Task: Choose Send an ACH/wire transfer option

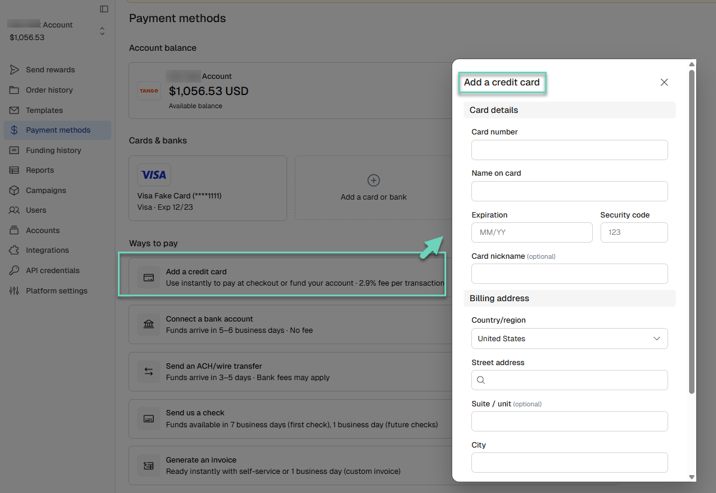Action: 291,372
